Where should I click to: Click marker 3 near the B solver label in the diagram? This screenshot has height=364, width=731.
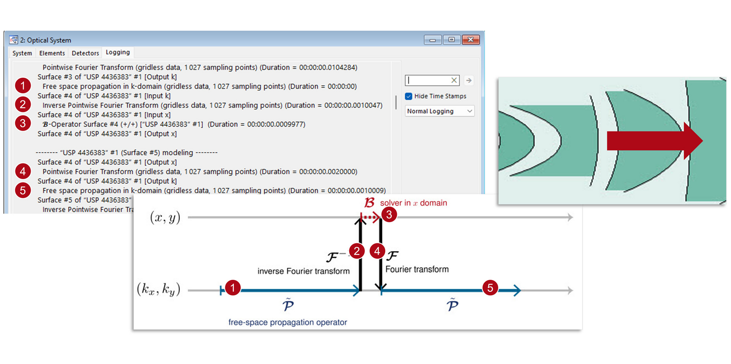pos(389,215)
